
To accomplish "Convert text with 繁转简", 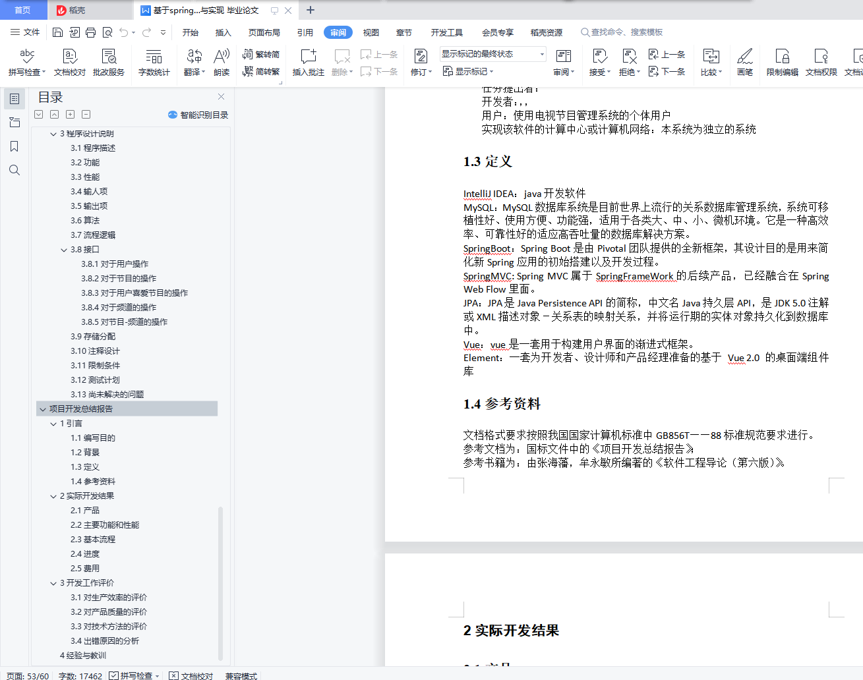I will pos(261,55).
